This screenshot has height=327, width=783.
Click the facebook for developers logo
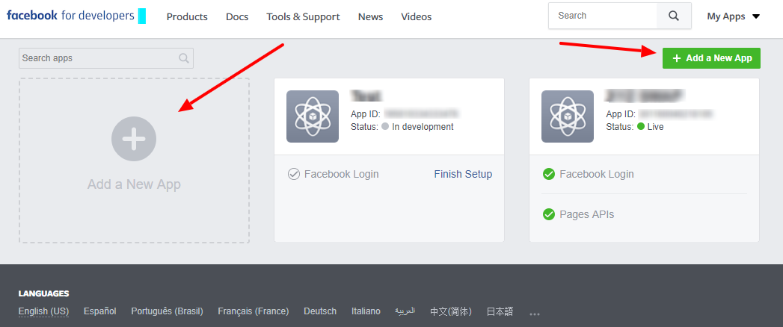click(x=71, y=16)
